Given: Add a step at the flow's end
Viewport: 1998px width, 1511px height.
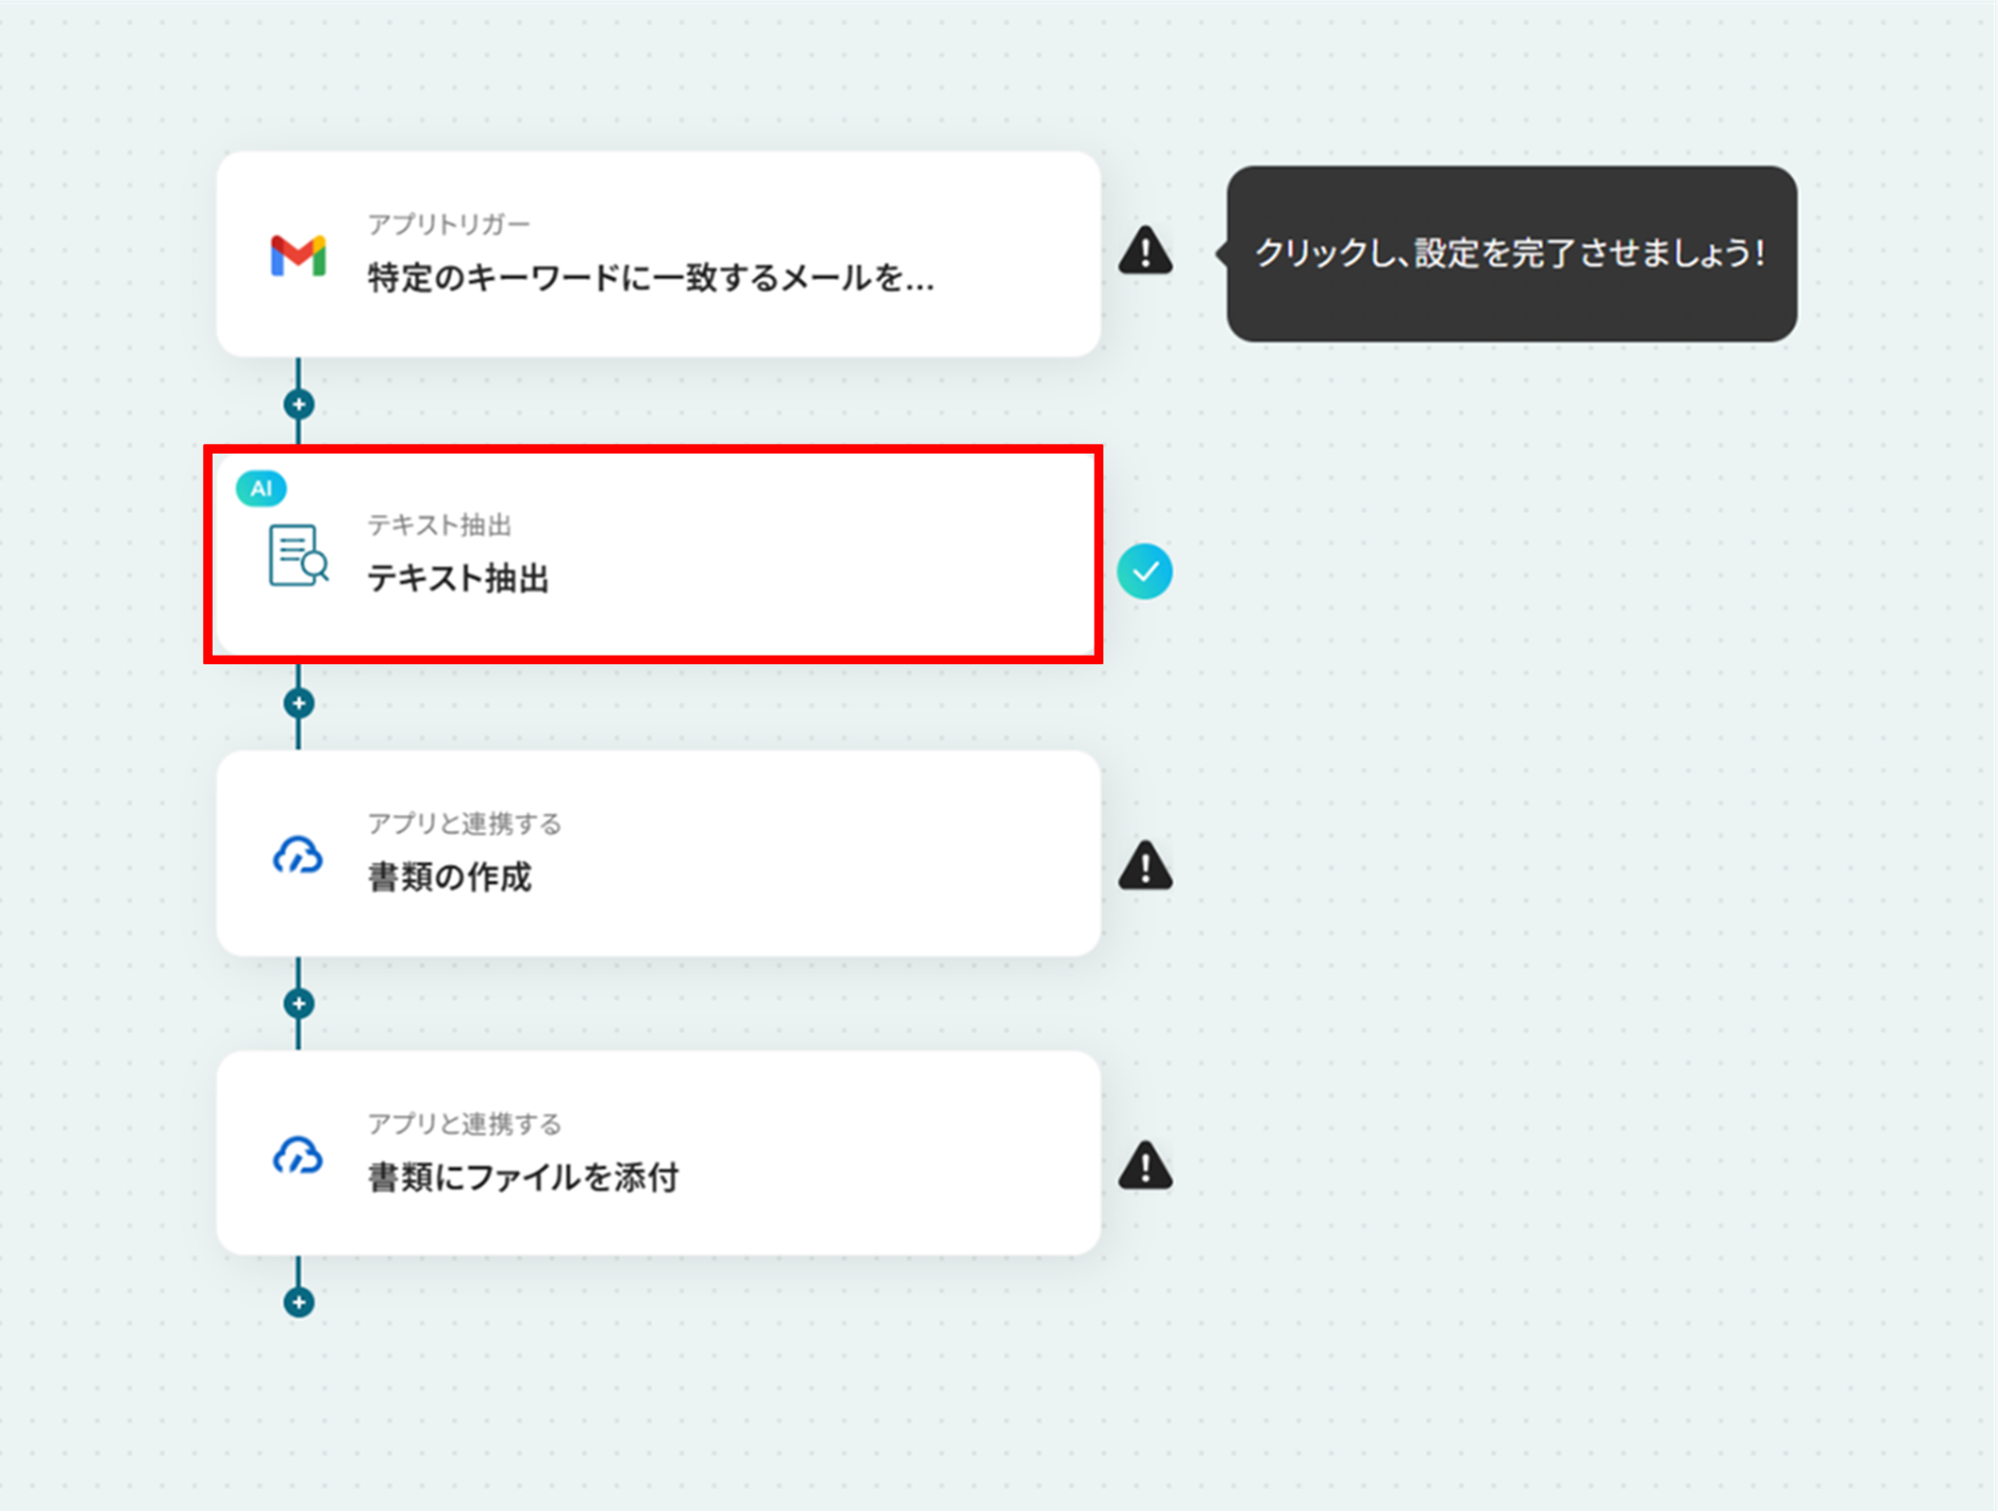Looking at the screenshot, I should pos(299,1302).
